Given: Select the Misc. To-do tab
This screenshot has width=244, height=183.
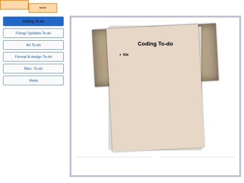Looking at the screenshot, I should pos(33,69).
